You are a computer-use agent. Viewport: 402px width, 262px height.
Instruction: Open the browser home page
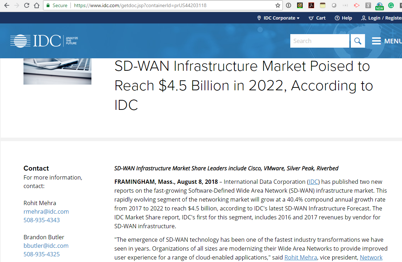tap(37, 5)
